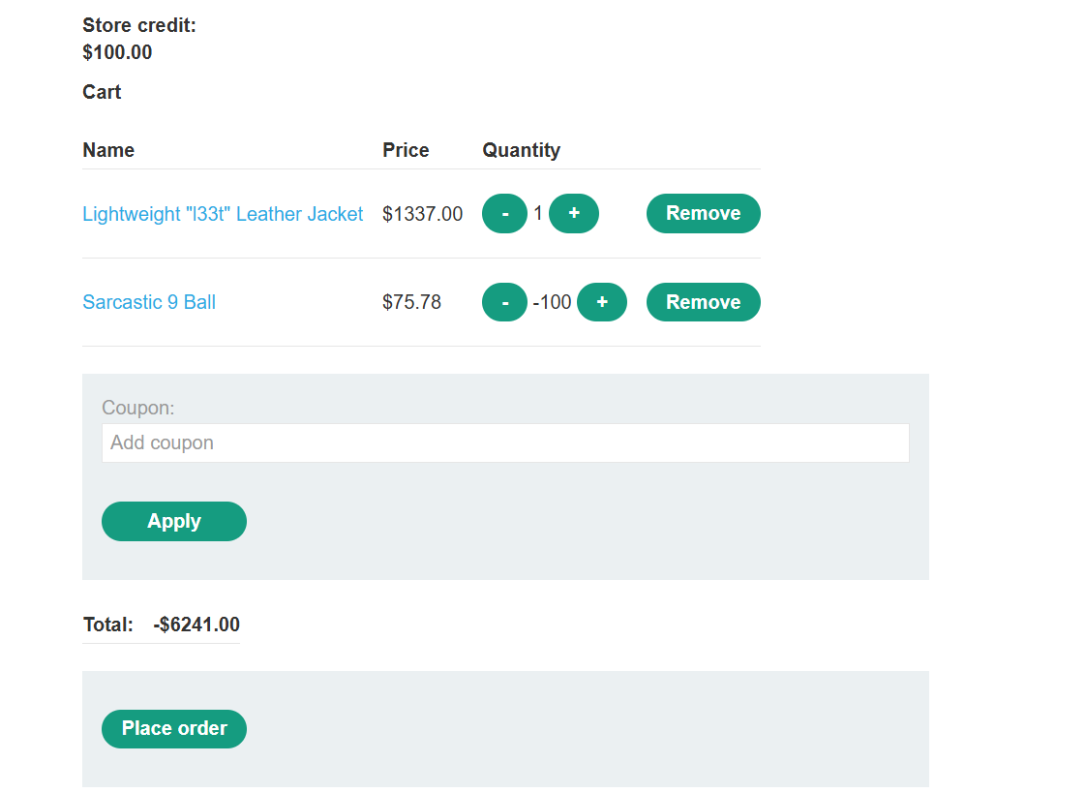Viewport: 1086px width, 793px height.
Task: Click the $1337.00 jacket price
Action: [x=422, y=214]
